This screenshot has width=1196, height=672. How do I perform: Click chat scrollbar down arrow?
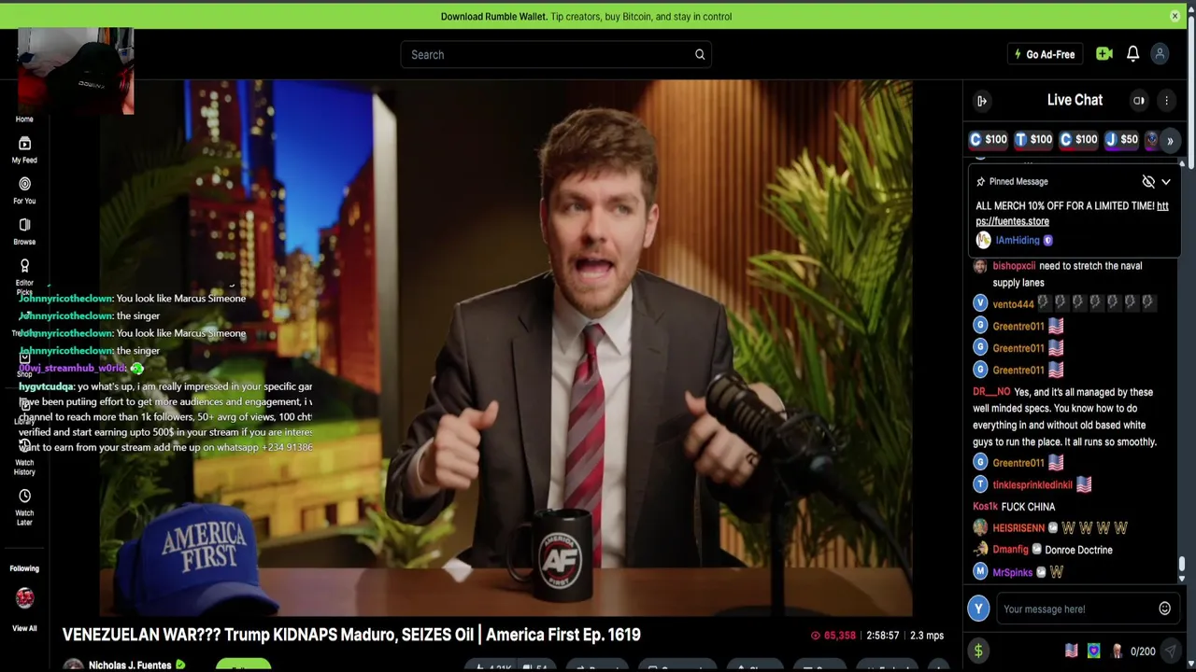point(1182,579)
